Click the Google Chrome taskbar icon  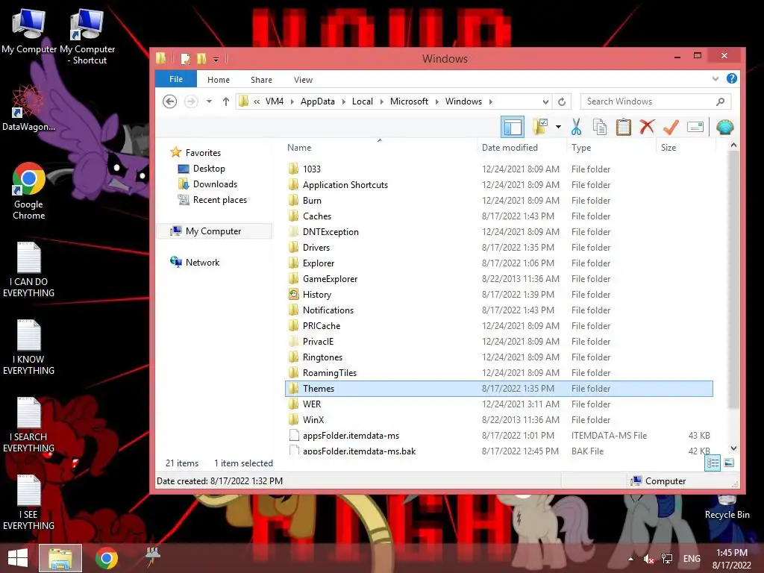coord(106,558)
